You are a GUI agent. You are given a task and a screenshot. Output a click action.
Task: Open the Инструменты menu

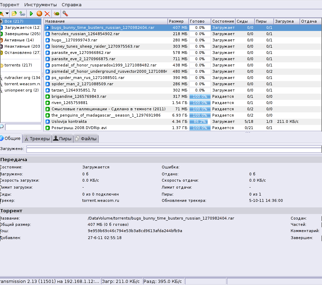point(40,5)
